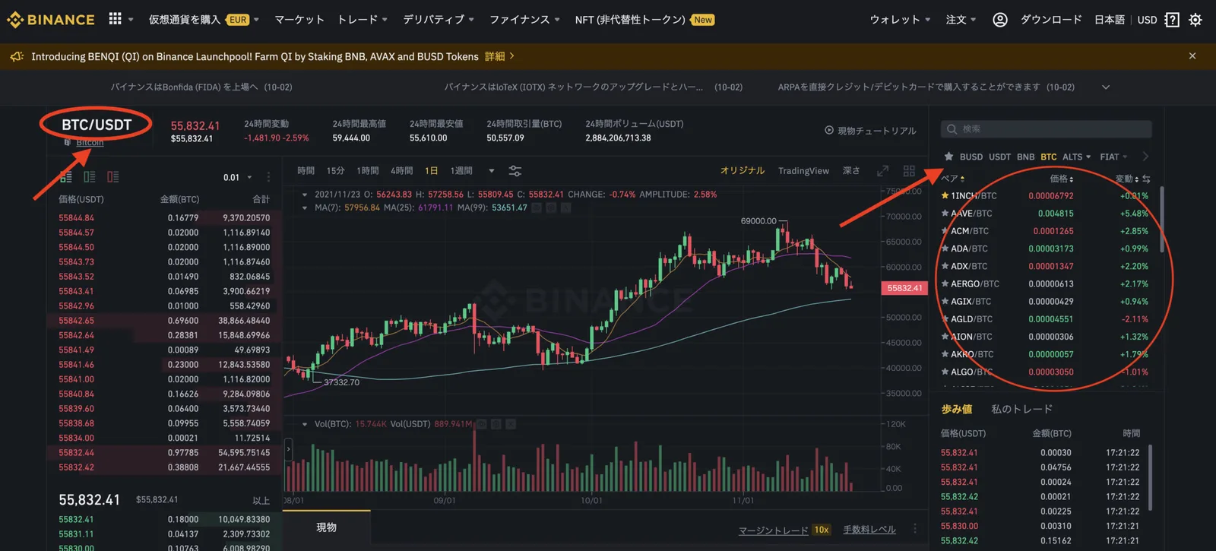Select the 1日 chart interval
The image size is (1216, 551).
pos(431,171)
